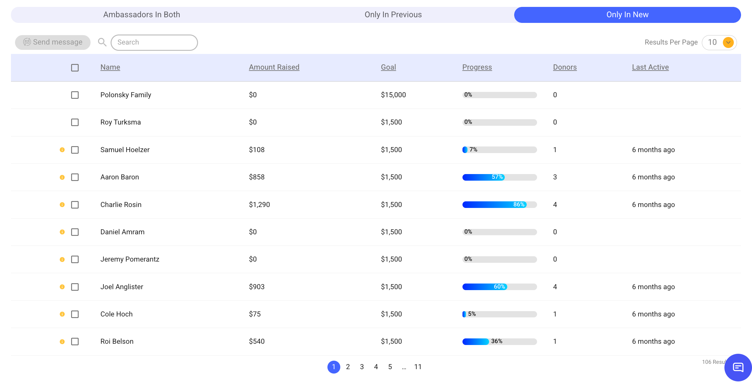Click info icon beside Daniel Amram
Image resolution: width=752 pixels, height=382 pixels.
62,232
